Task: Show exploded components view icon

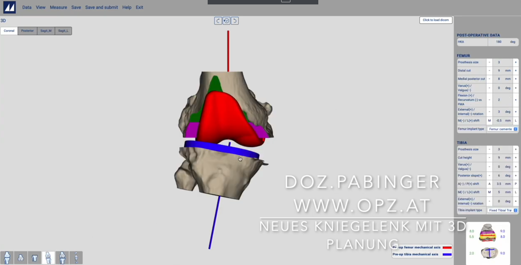Action: pyautogui.click(x=76, y=258)
